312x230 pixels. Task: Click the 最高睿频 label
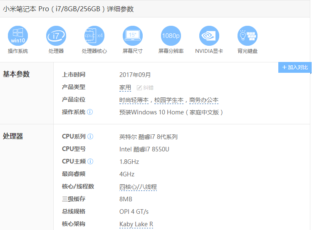click(x=74, y=174)
